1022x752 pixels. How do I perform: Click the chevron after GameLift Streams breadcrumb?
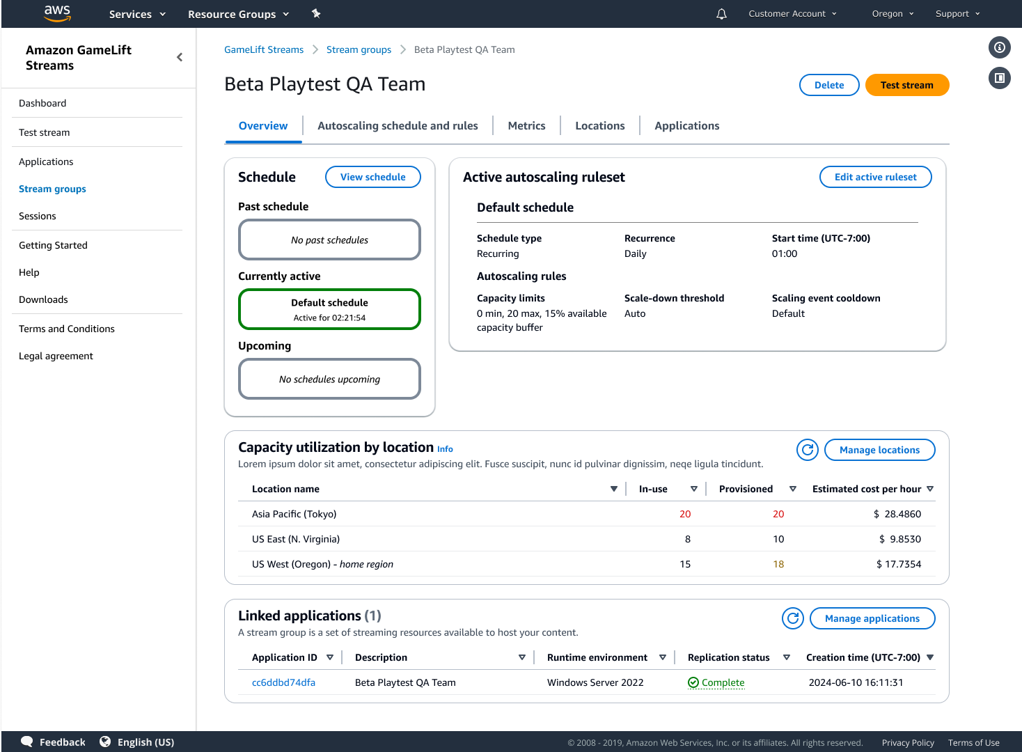click(315, 49)
